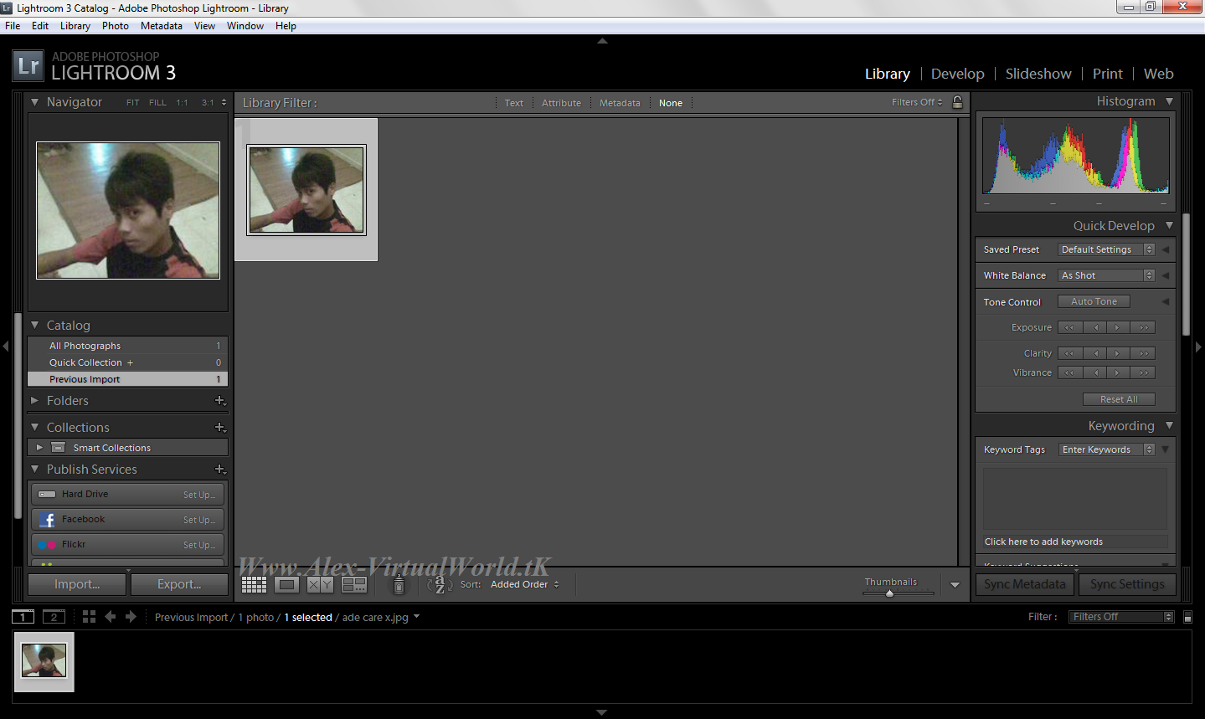Toggle the filmstrip filter switch
The width and height of the screenshot is (1205, 719).
[1187, 617]
